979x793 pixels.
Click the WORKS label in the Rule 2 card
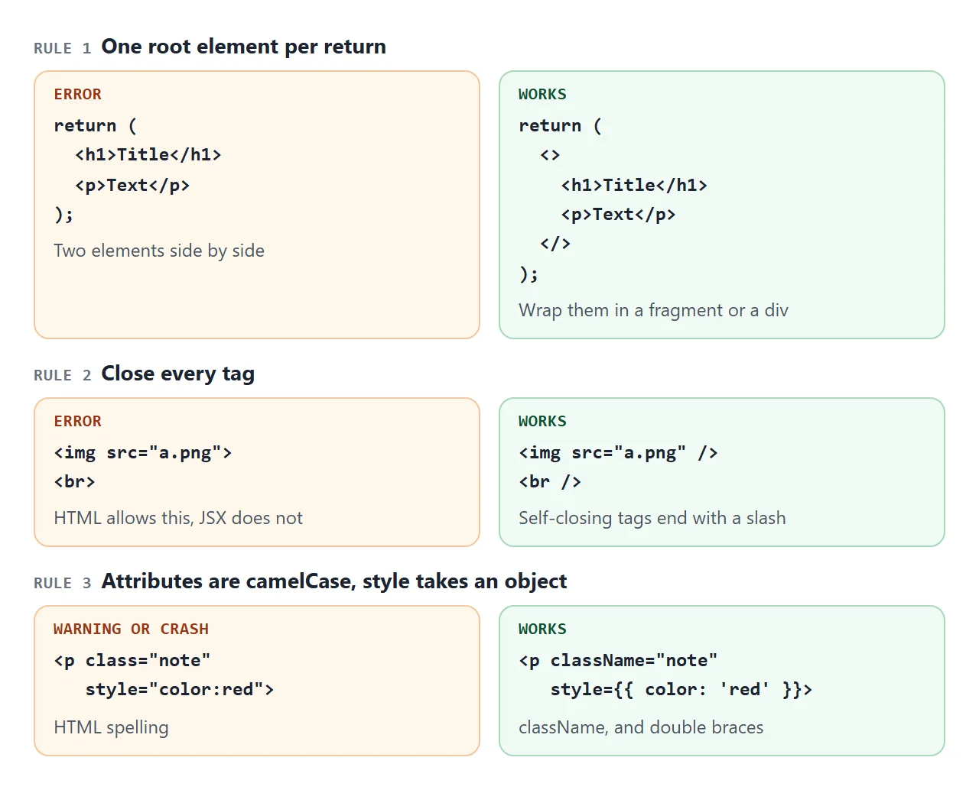point(542,421)
